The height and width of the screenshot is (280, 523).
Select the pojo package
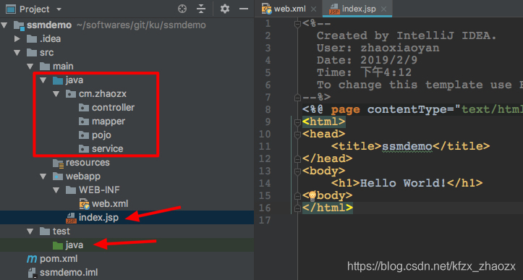point(101,135)
